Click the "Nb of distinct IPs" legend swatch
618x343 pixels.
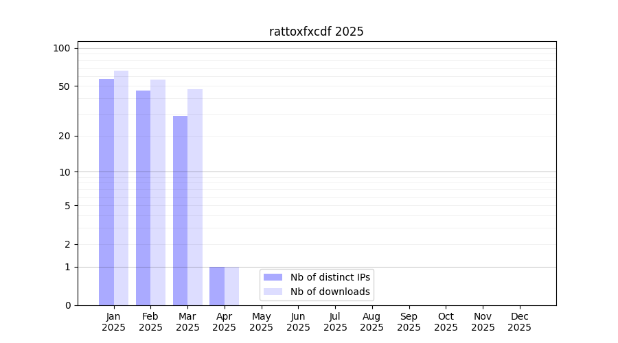pos(273,277)
